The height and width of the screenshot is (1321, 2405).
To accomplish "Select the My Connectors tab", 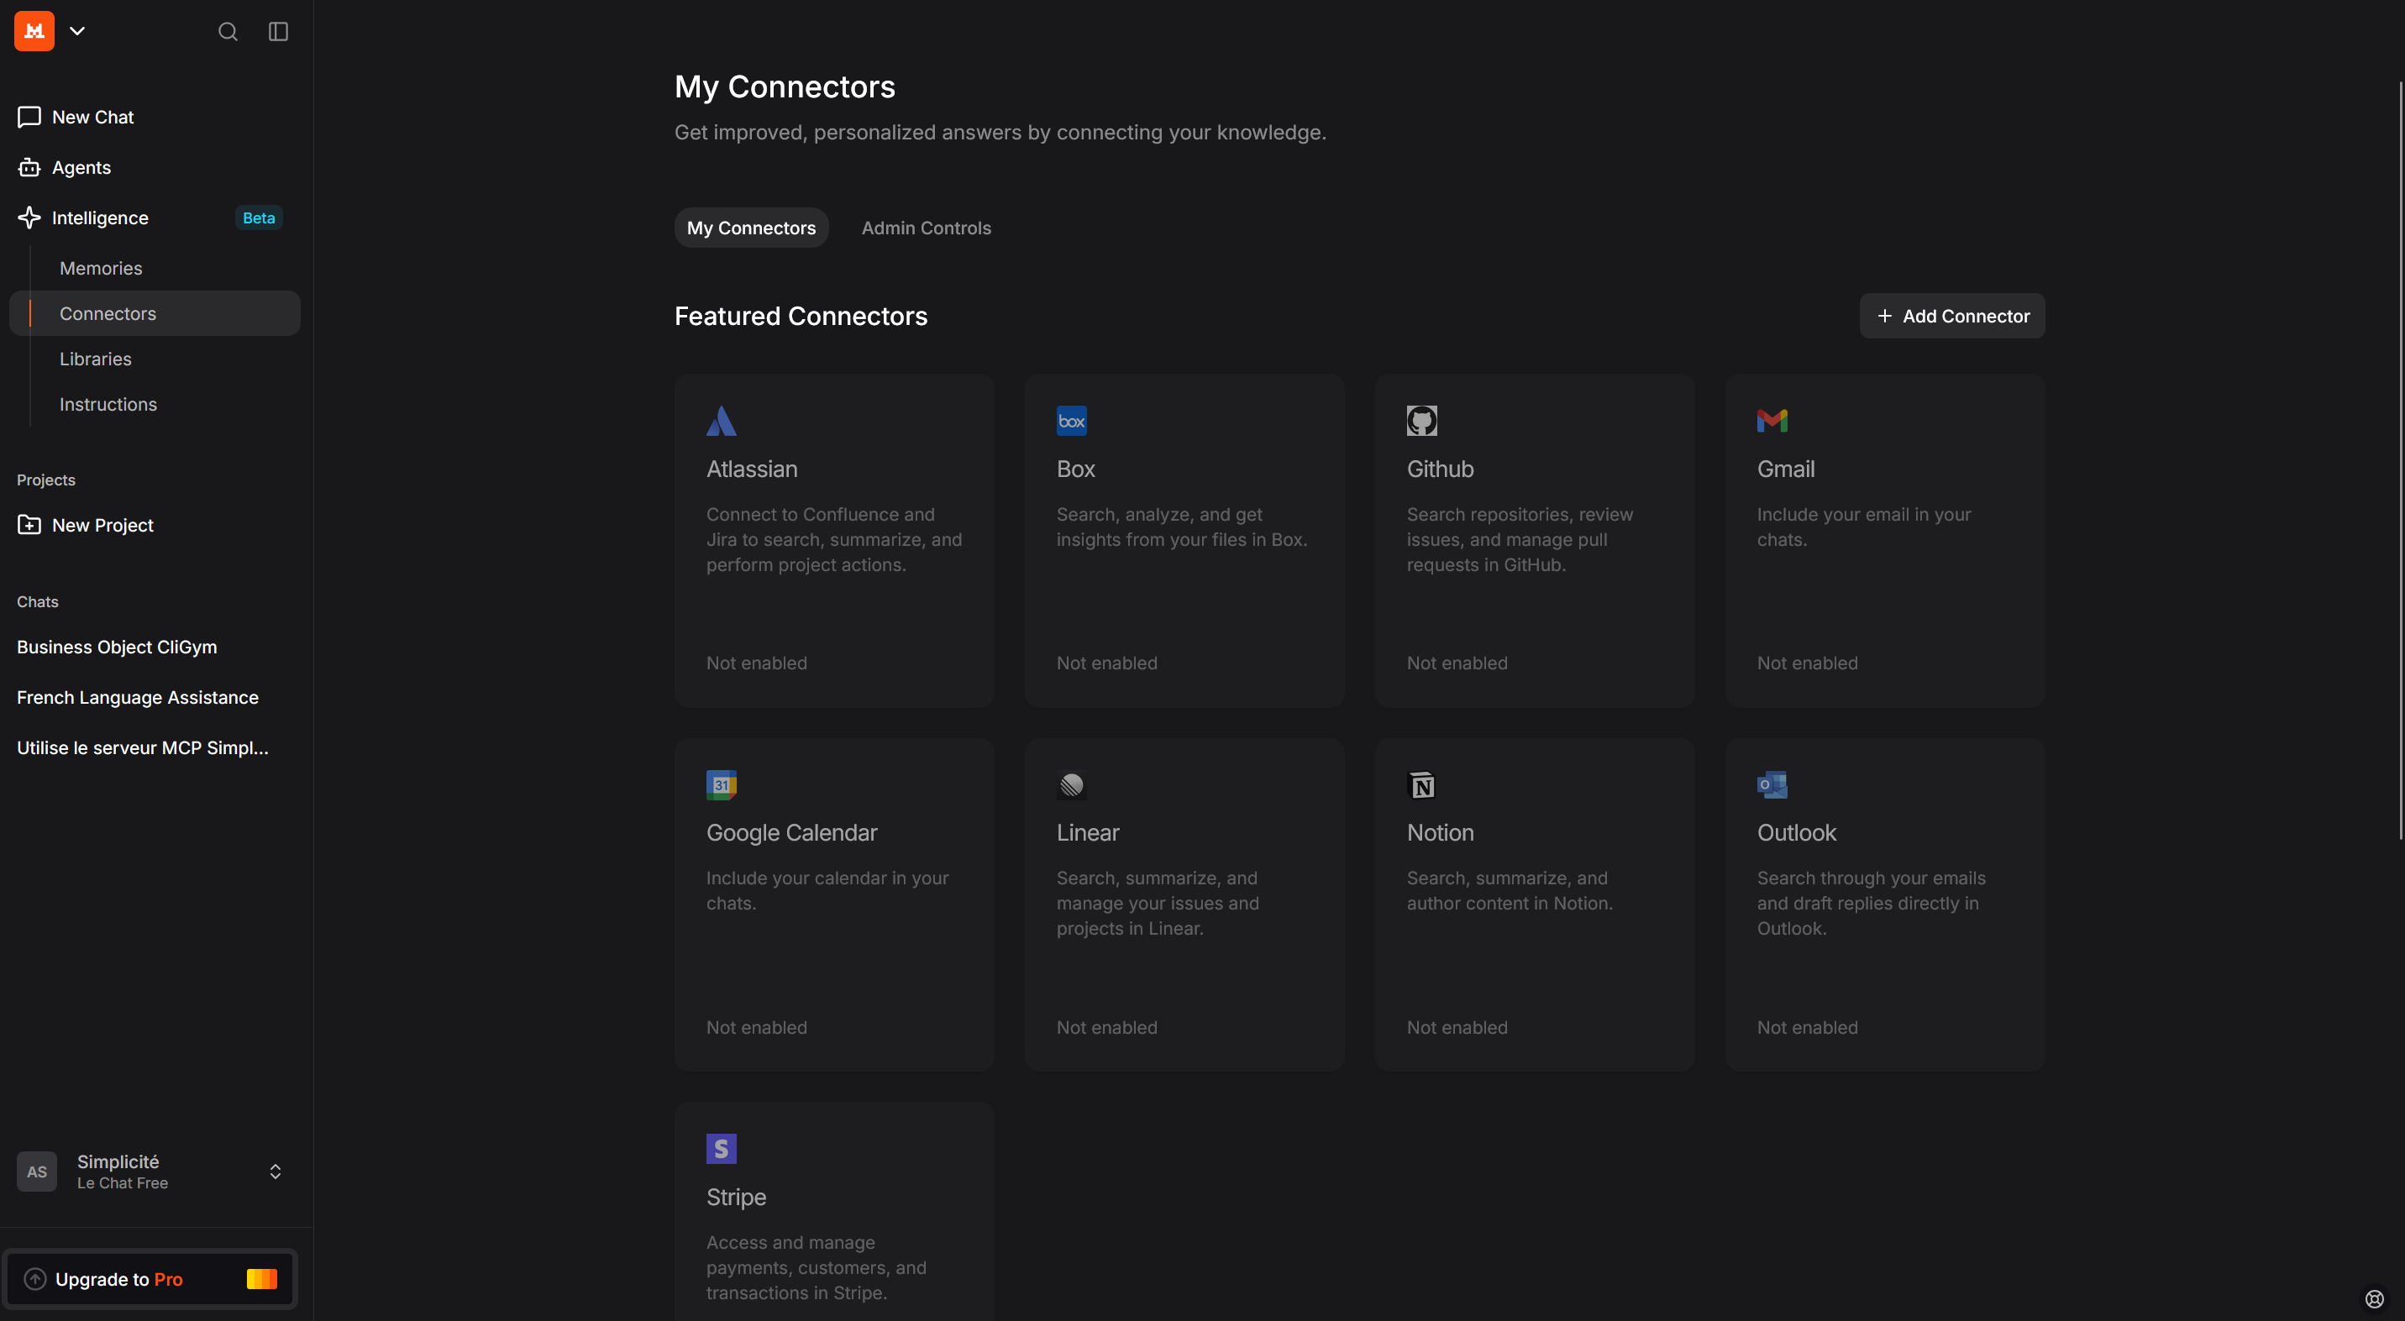I will click(x=752, y=228).
